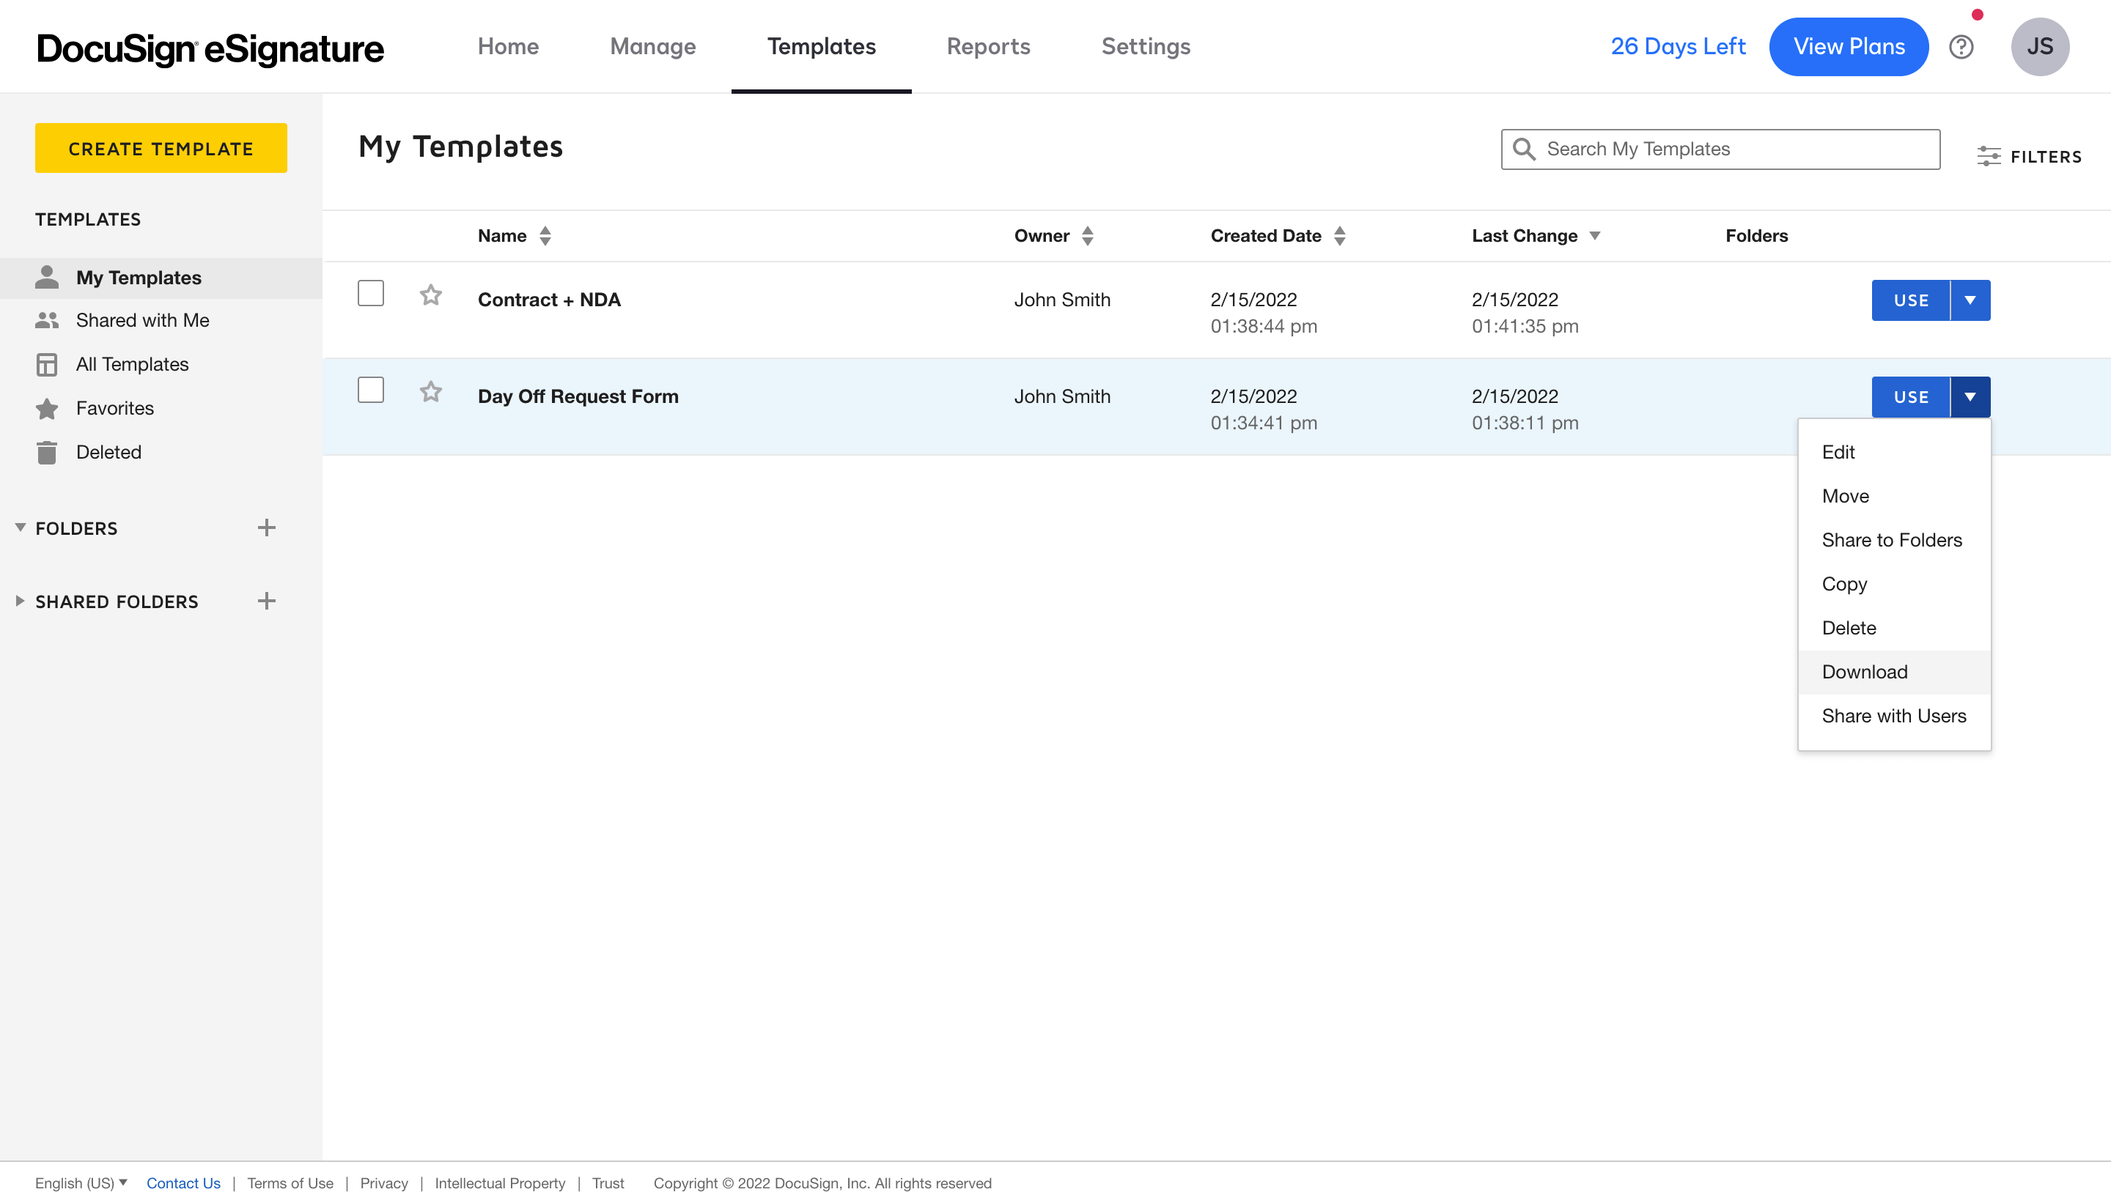
Task: Star the Contract + NDA template
Action: [x=431, y=295]
